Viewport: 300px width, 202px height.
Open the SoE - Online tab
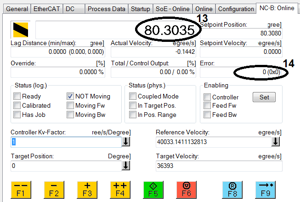pos(173,9)
